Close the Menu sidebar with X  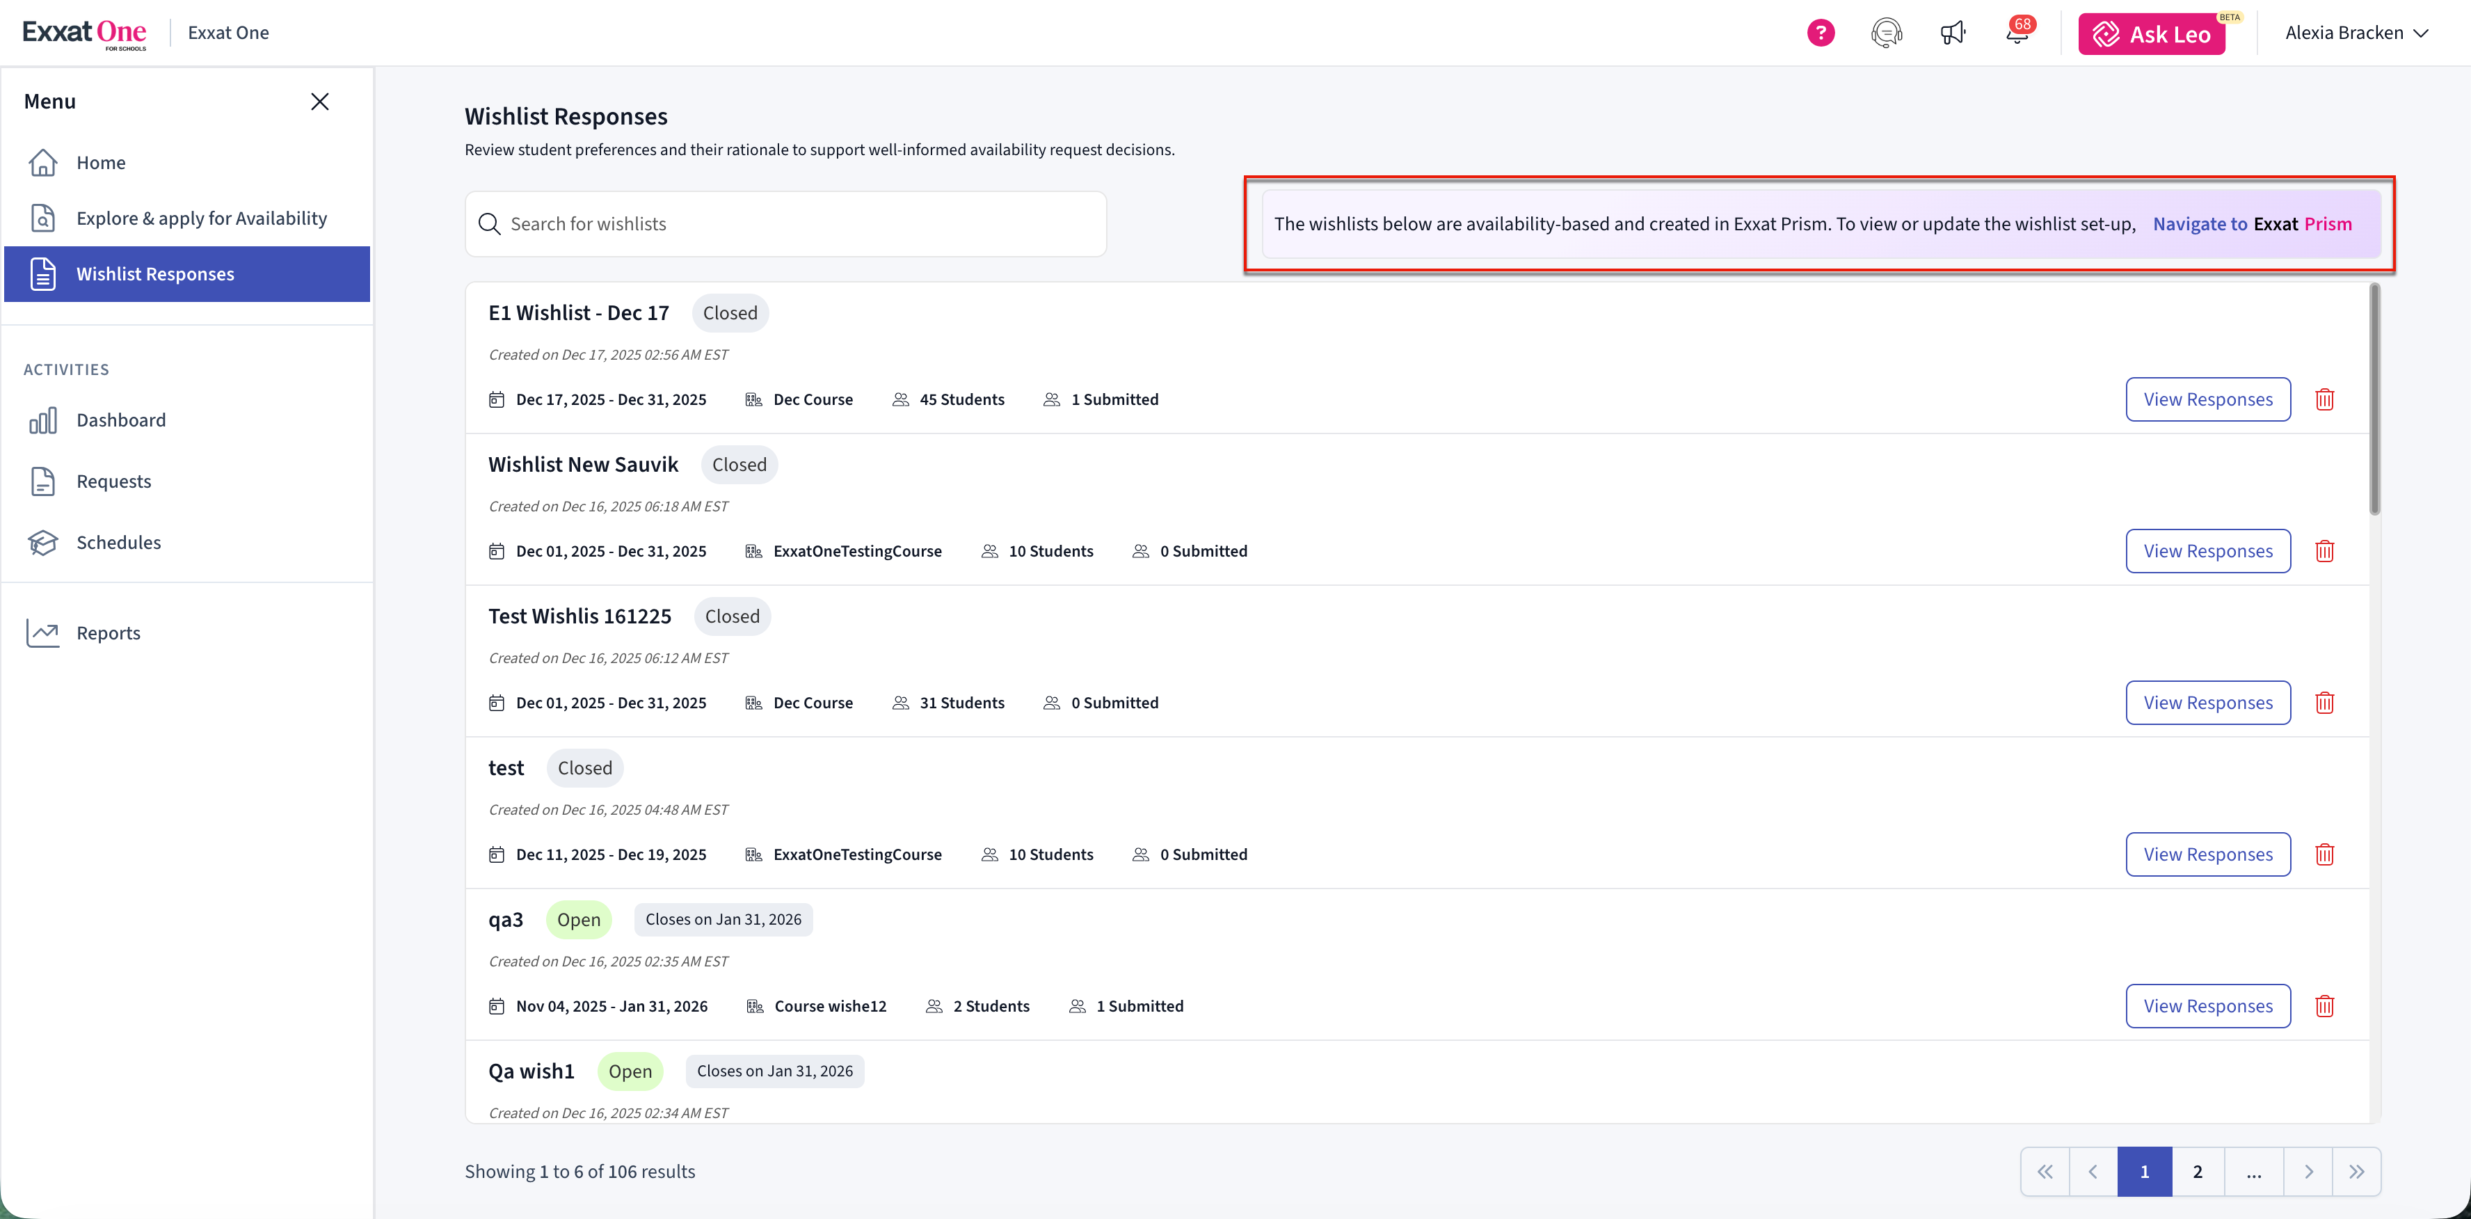coord(319,102)
